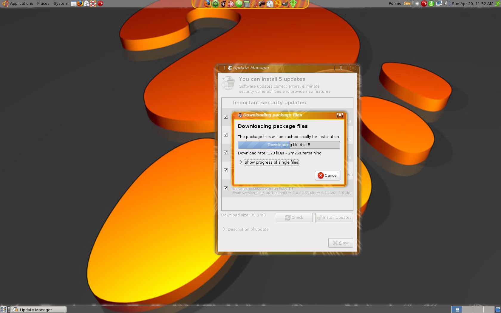This screenshot has width=501, height=313.
Task: Click the red dotted ball launcher near System
Action: 100,4
